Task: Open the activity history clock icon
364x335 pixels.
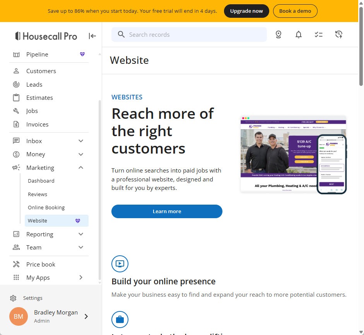Action: (x=339, y=34)
